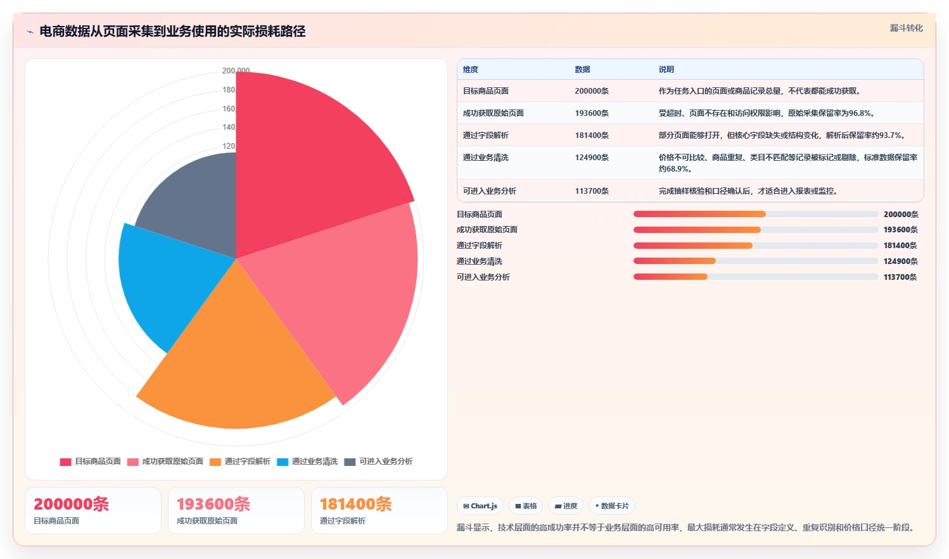Click the 200000条 data card

[93, 511]
